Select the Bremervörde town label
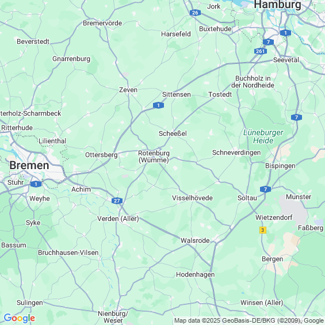This screenshot has height=325, width=325. coord(102,23)
